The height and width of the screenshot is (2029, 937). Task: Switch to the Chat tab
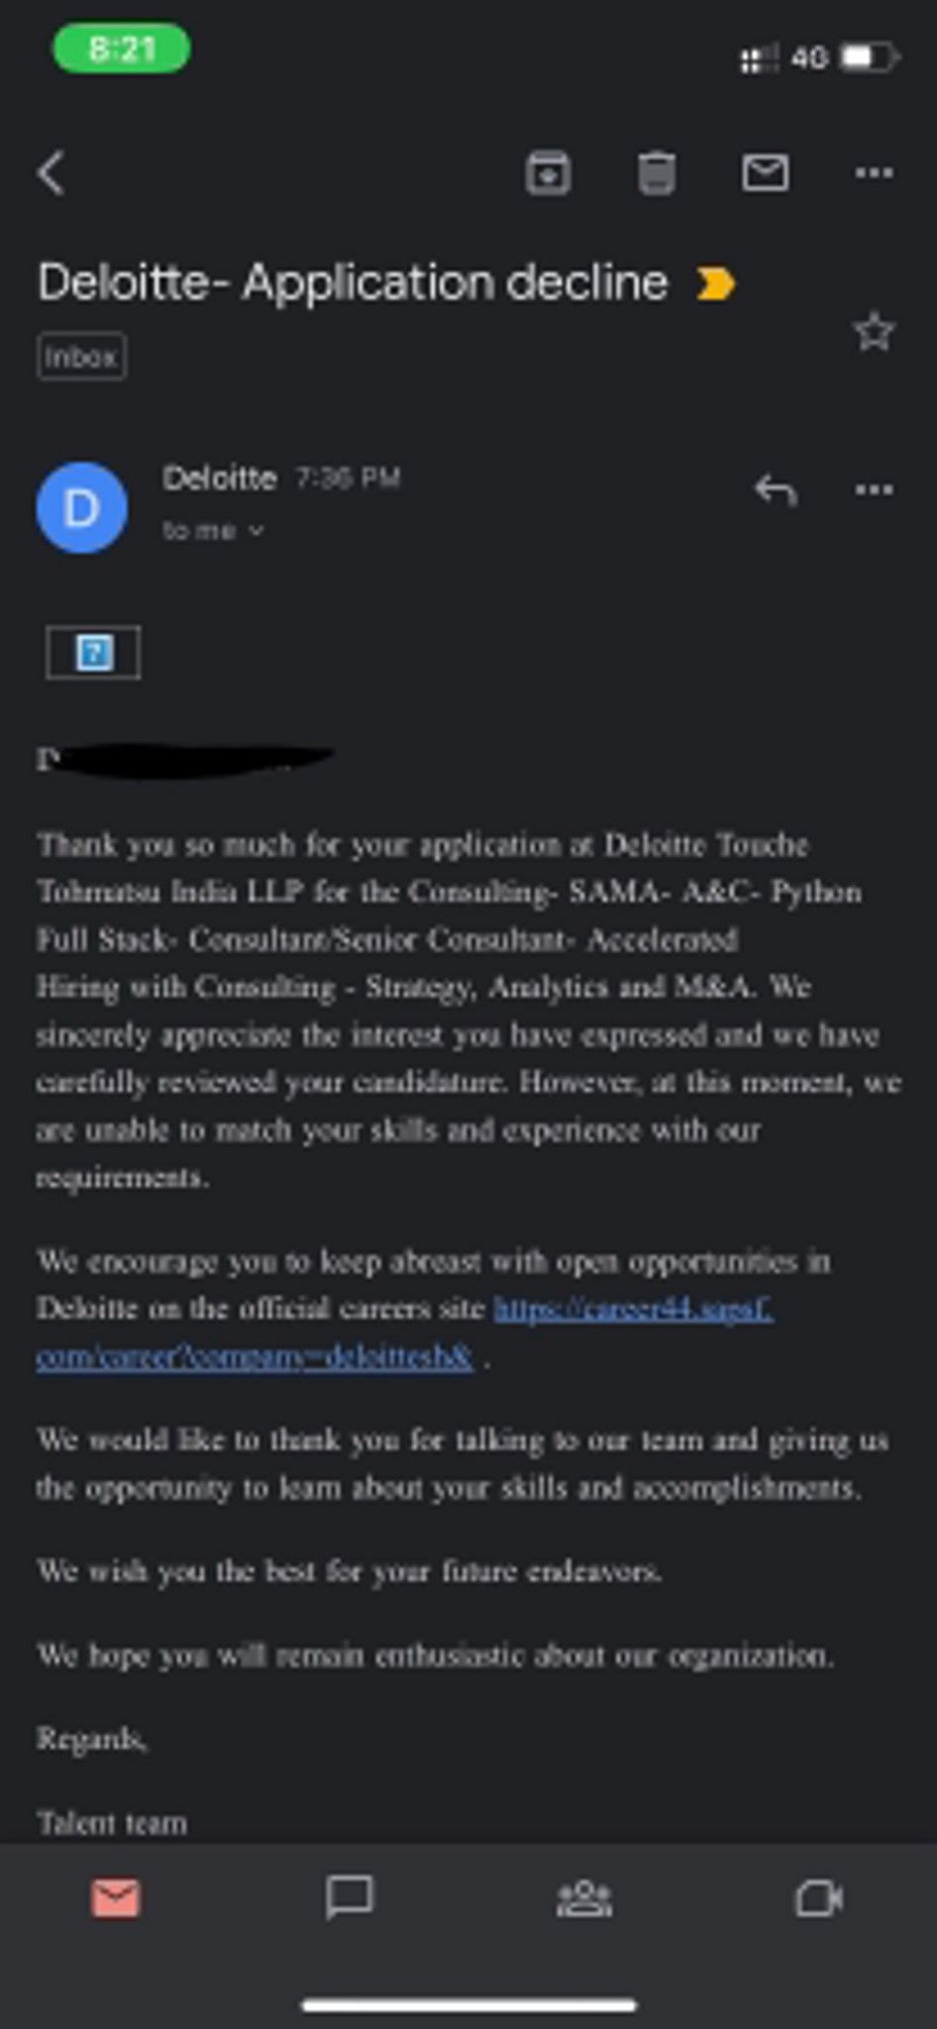coord(350,1898)
